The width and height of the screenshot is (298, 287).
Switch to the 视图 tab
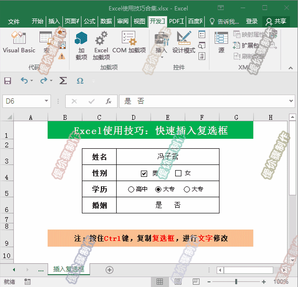139,21
